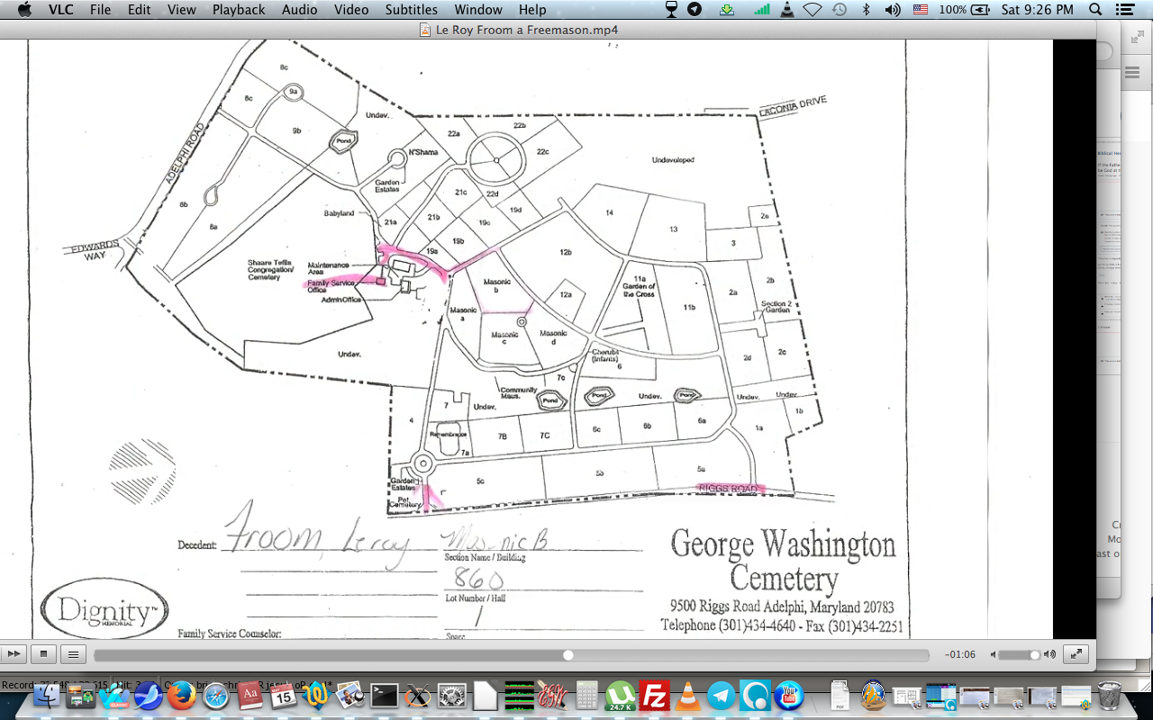Image resolution: width=1153 pixels, height=720 pixels.
Task: Open the Window menu
Action: 478,10
